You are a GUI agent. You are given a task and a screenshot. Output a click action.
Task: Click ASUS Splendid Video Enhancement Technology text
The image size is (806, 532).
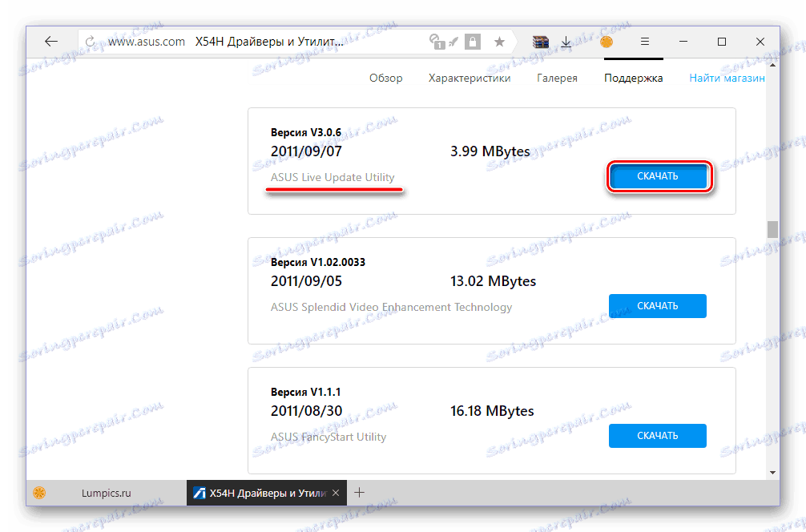391,308
